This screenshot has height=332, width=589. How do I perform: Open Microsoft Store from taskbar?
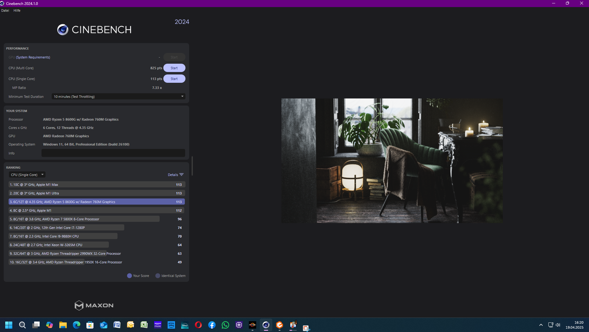click(x=90, y=325)
